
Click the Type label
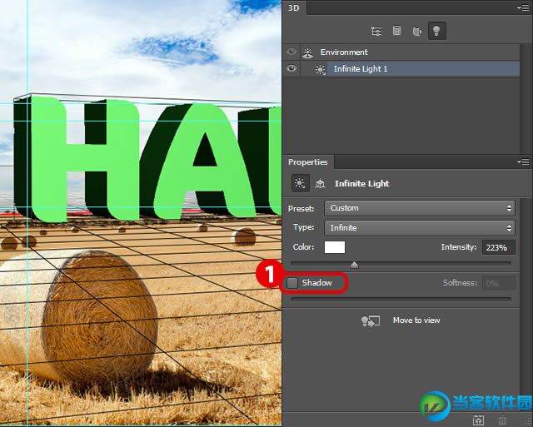coord(303,227)
